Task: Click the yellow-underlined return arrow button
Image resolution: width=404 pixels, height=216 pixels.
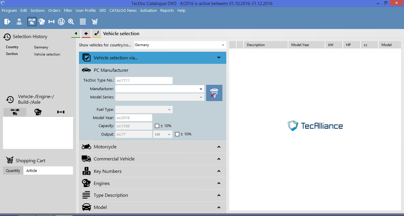Action: [x=96, y=33]
